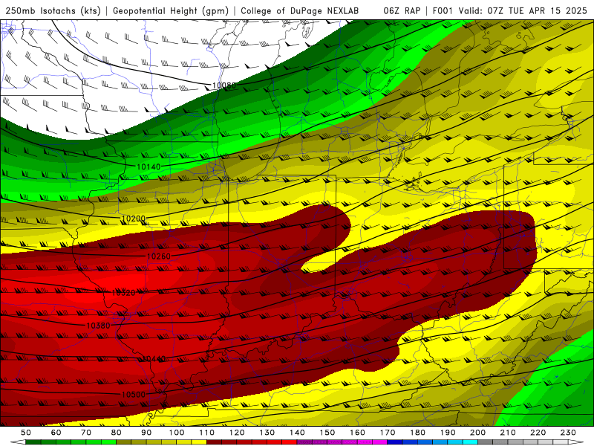This screenshot has height=446, width=594.
Task: Click the 90 value on the colorbar
Action: coord(146,433)
